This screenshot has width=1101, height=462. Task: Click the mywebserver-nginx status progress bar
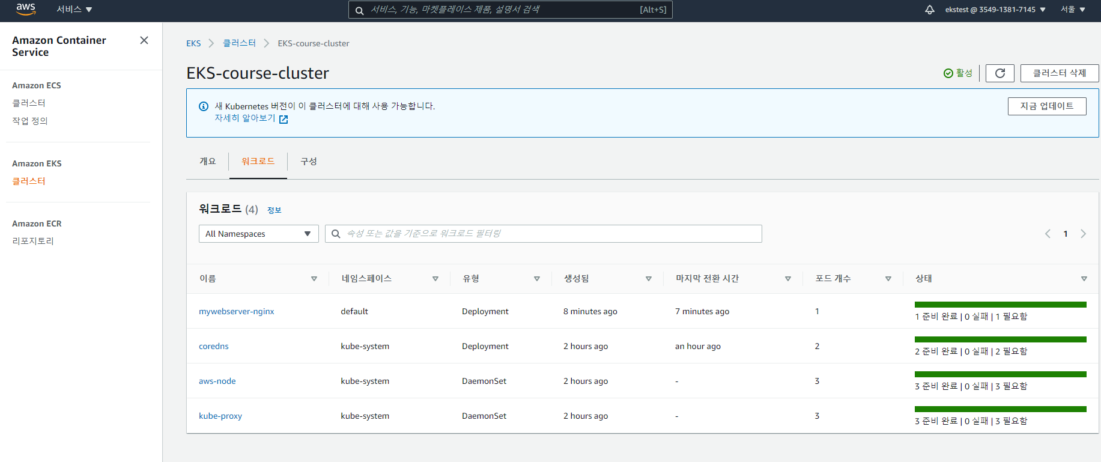(1001, 305)
